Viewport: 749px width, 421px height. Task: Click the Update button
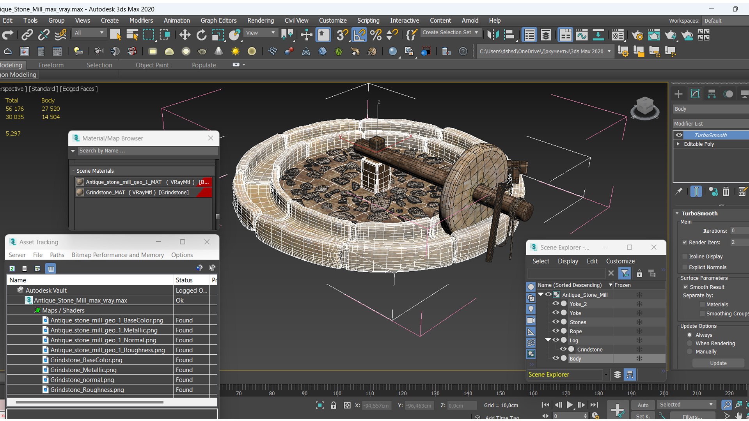(718, 363)
